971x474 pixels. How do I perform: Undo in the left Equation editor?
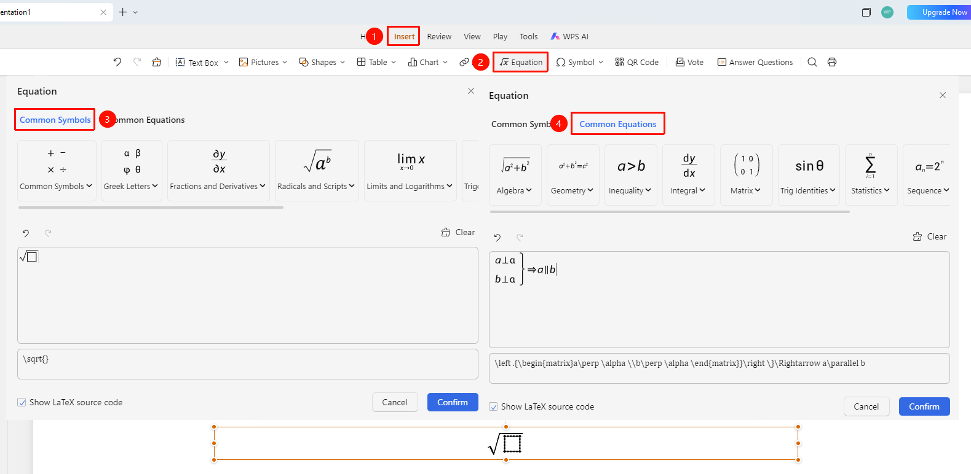[26, 233]
